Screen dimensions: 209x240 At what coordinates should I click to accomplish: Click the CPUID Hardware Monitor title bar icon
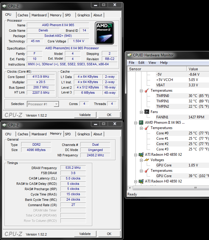coord(130,55)
